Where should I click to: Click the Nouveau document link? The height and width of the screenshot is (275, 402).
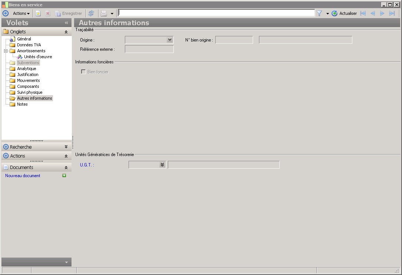point(23,176)
